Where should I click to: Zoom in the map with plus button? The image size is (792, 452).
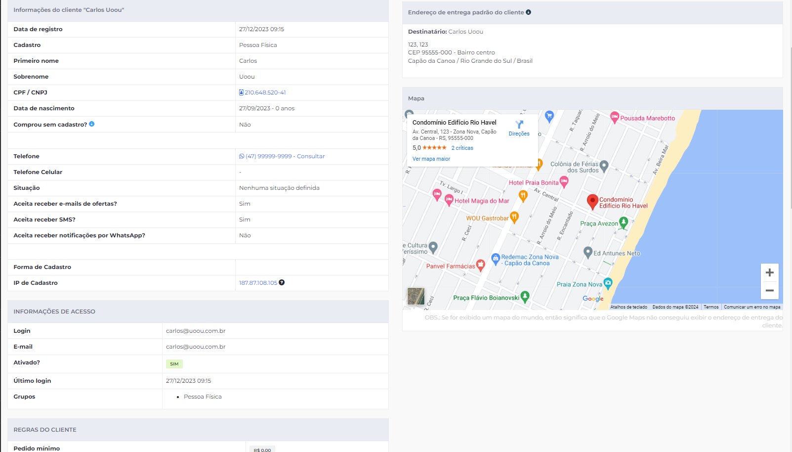[769, 272]
